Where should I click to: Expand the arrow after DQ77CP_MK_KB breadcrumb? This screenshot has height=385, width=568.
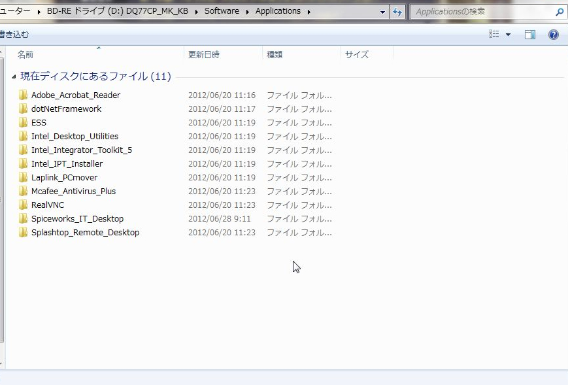coord(196,12)
